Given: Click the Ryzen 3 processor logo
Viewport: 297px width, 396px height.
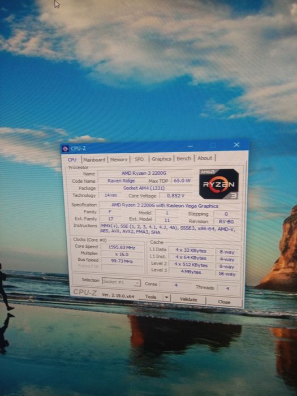Looking at the screenshot, I should tap(219, 184).
